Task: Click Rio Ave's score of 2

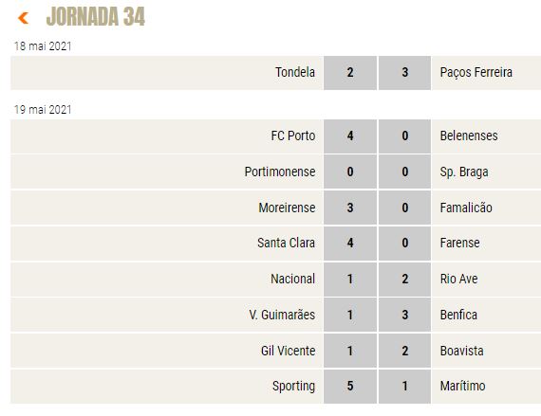Action: click(405, 279)
